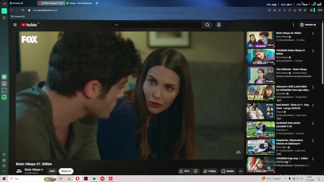This screenshot has height=182, width=324.
Task: Reload the page with the refresh icon
Action: click(x=23, y=10)
